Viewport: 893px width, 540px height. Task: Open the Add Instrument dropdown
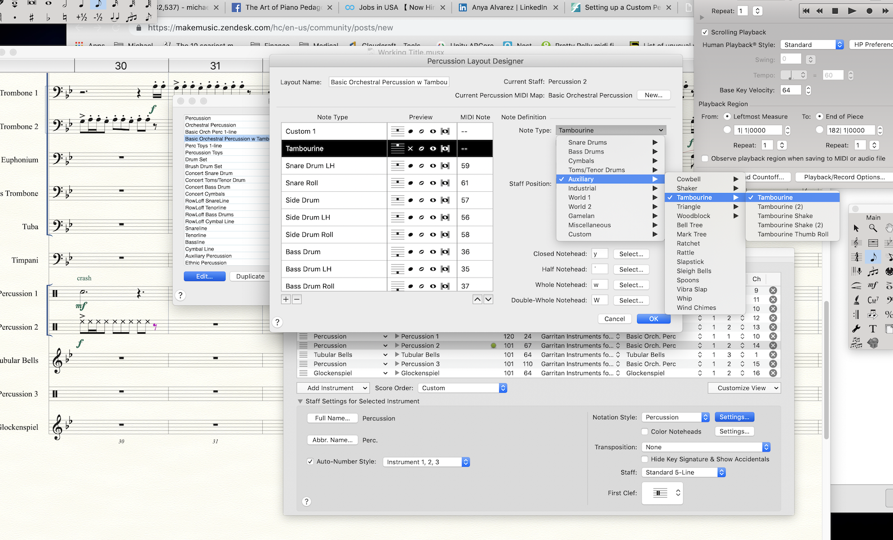pyautogui.click(x=333, y=388)
